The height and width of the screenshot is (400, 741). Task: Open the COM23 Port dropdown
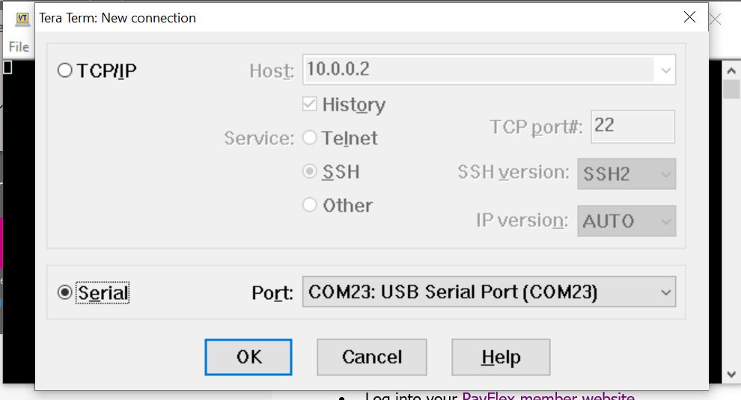489,292
